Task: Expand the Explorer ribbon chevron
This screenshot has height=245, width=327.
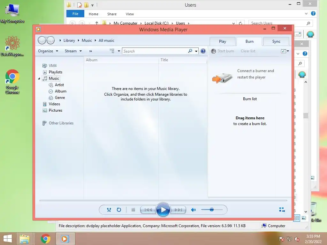Action: point(306,13)
